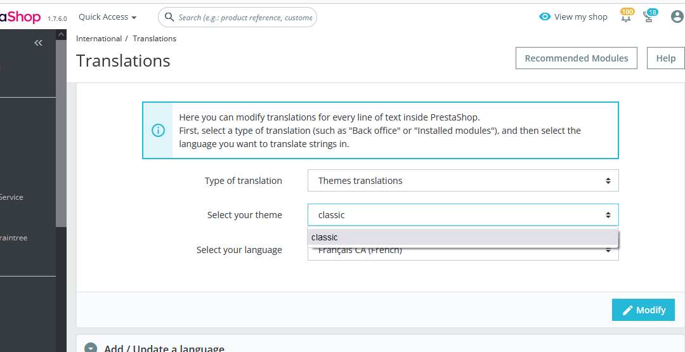Click the info circle icon in the alert
This screenshot has height=352, width=685.
(158, 131)
